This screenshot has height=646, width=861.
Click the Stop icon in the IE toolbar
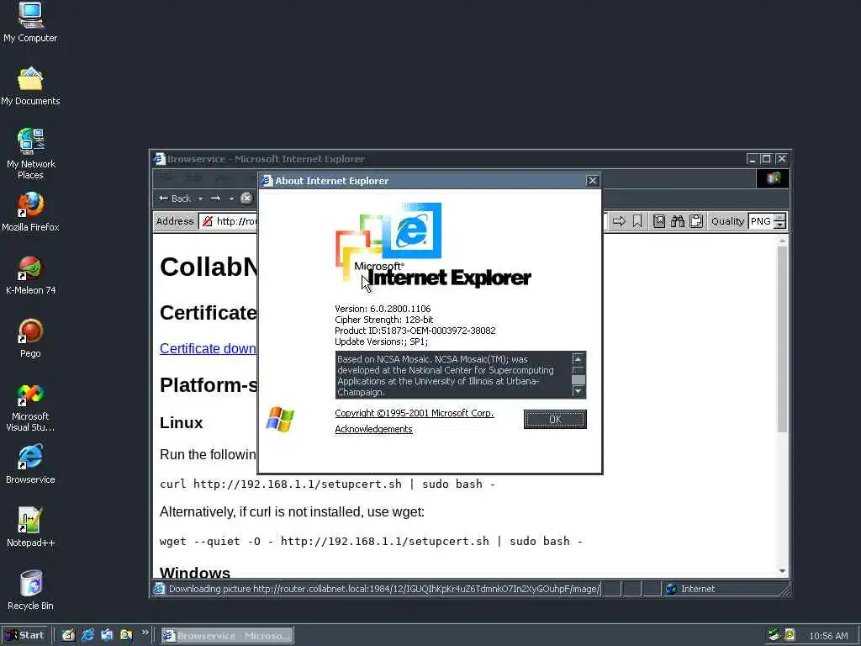coord(246,199)
